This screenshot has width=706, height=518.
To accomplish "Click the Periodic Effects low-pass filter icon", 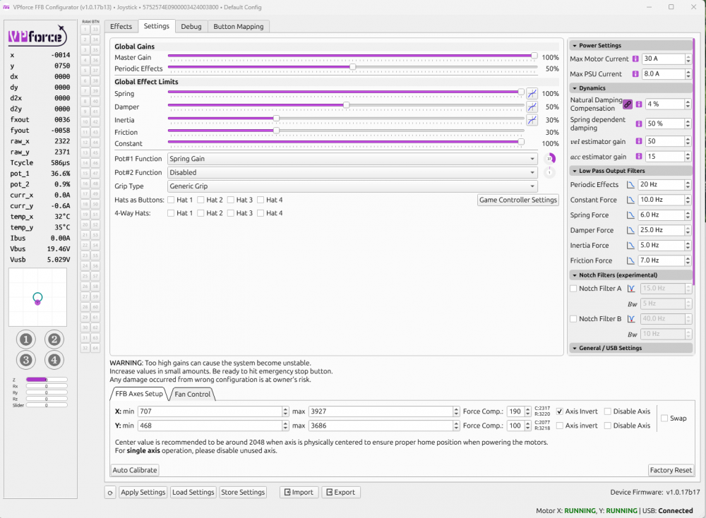I will coord(632,185).
